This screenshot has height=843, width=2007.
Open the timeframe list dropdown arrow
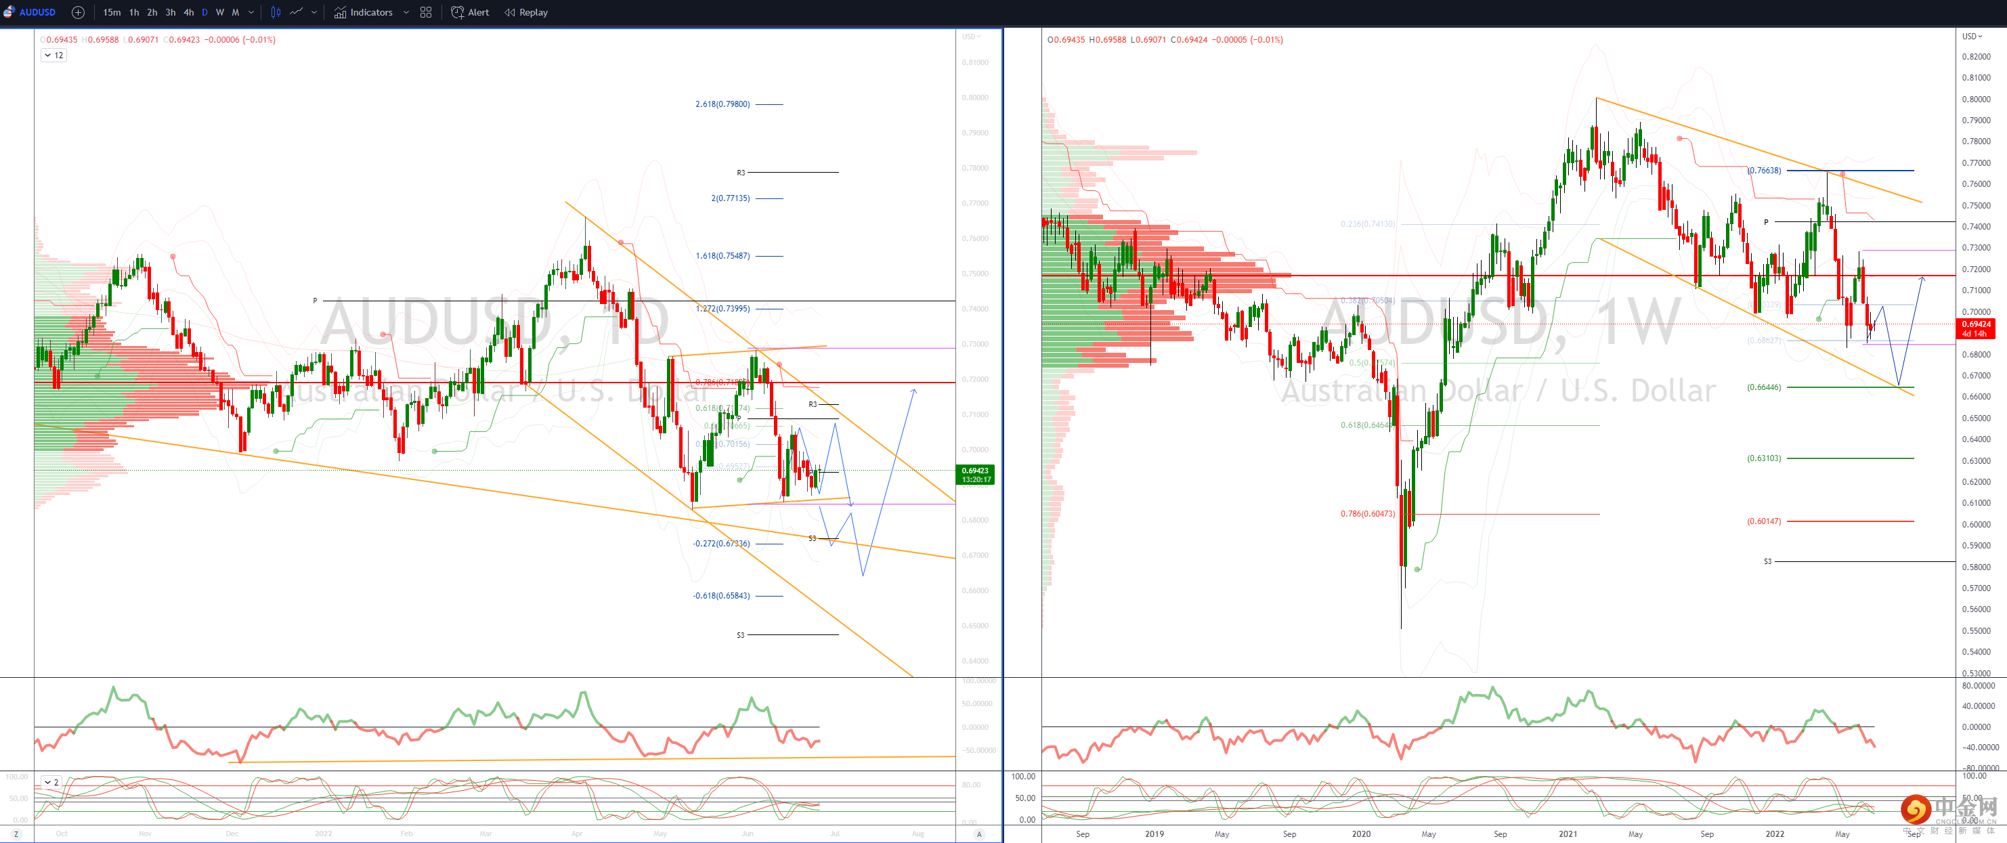pos(251,12)
